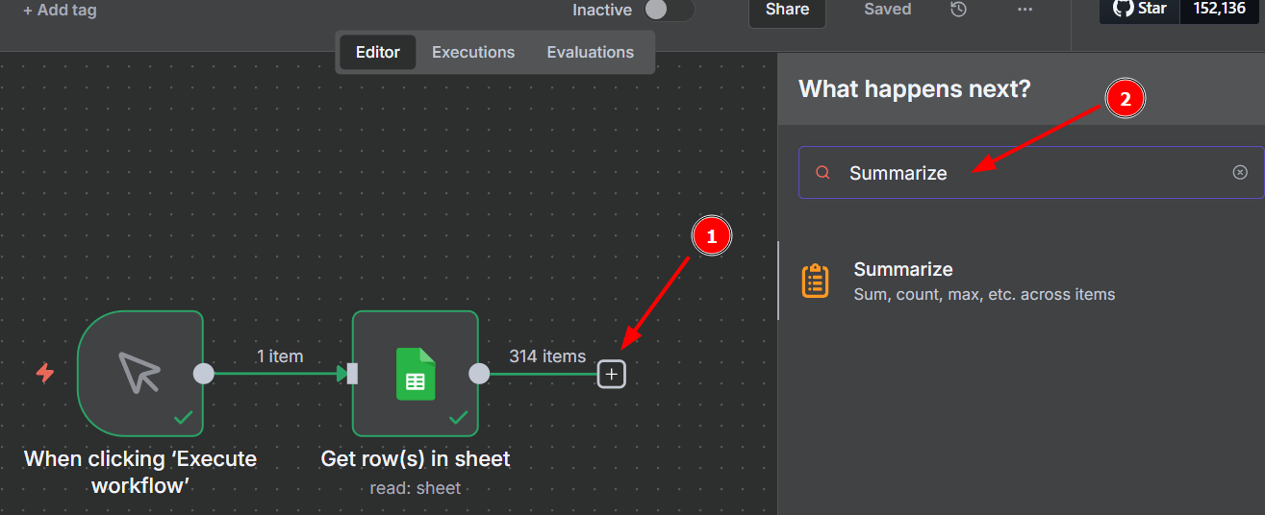1265x515 pixels.
Task: Switch to the Evaluations tab
Action: 591,53
